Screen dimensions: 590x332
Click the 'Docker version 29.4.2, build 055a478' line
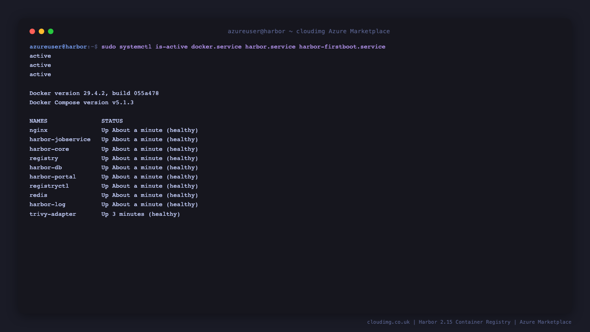(x=94, y=93)
